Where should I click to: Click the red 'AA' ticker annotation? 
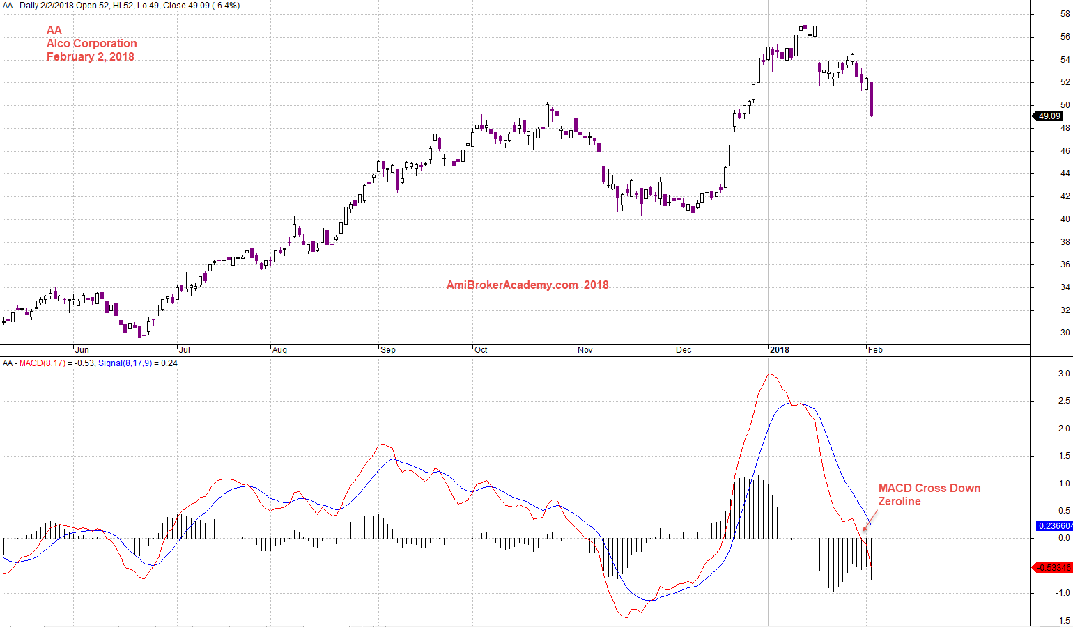tap(54, 30)
